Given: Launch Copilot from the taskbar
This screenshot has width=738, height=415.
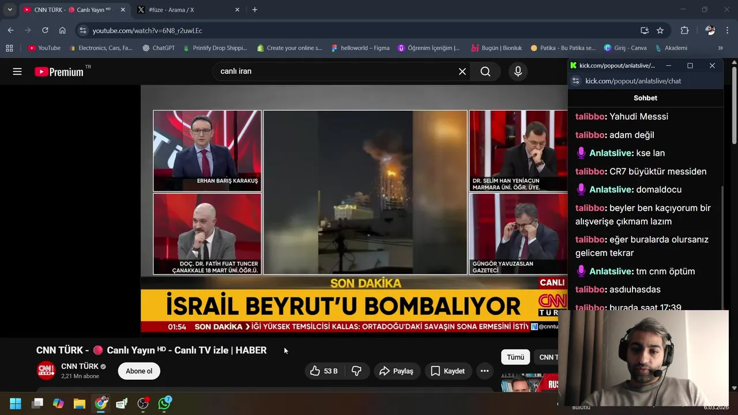Looking at the screenshot, I should [x=58, y=403].
